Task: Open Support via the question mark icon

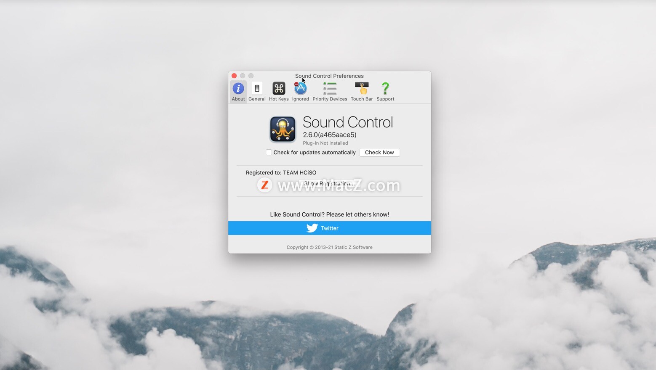Action: pos(385,88)
